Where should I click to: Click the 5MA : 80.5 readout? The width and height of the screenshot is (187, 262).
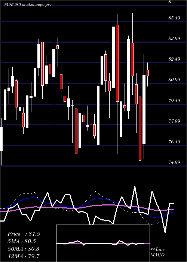click(22, 241)
